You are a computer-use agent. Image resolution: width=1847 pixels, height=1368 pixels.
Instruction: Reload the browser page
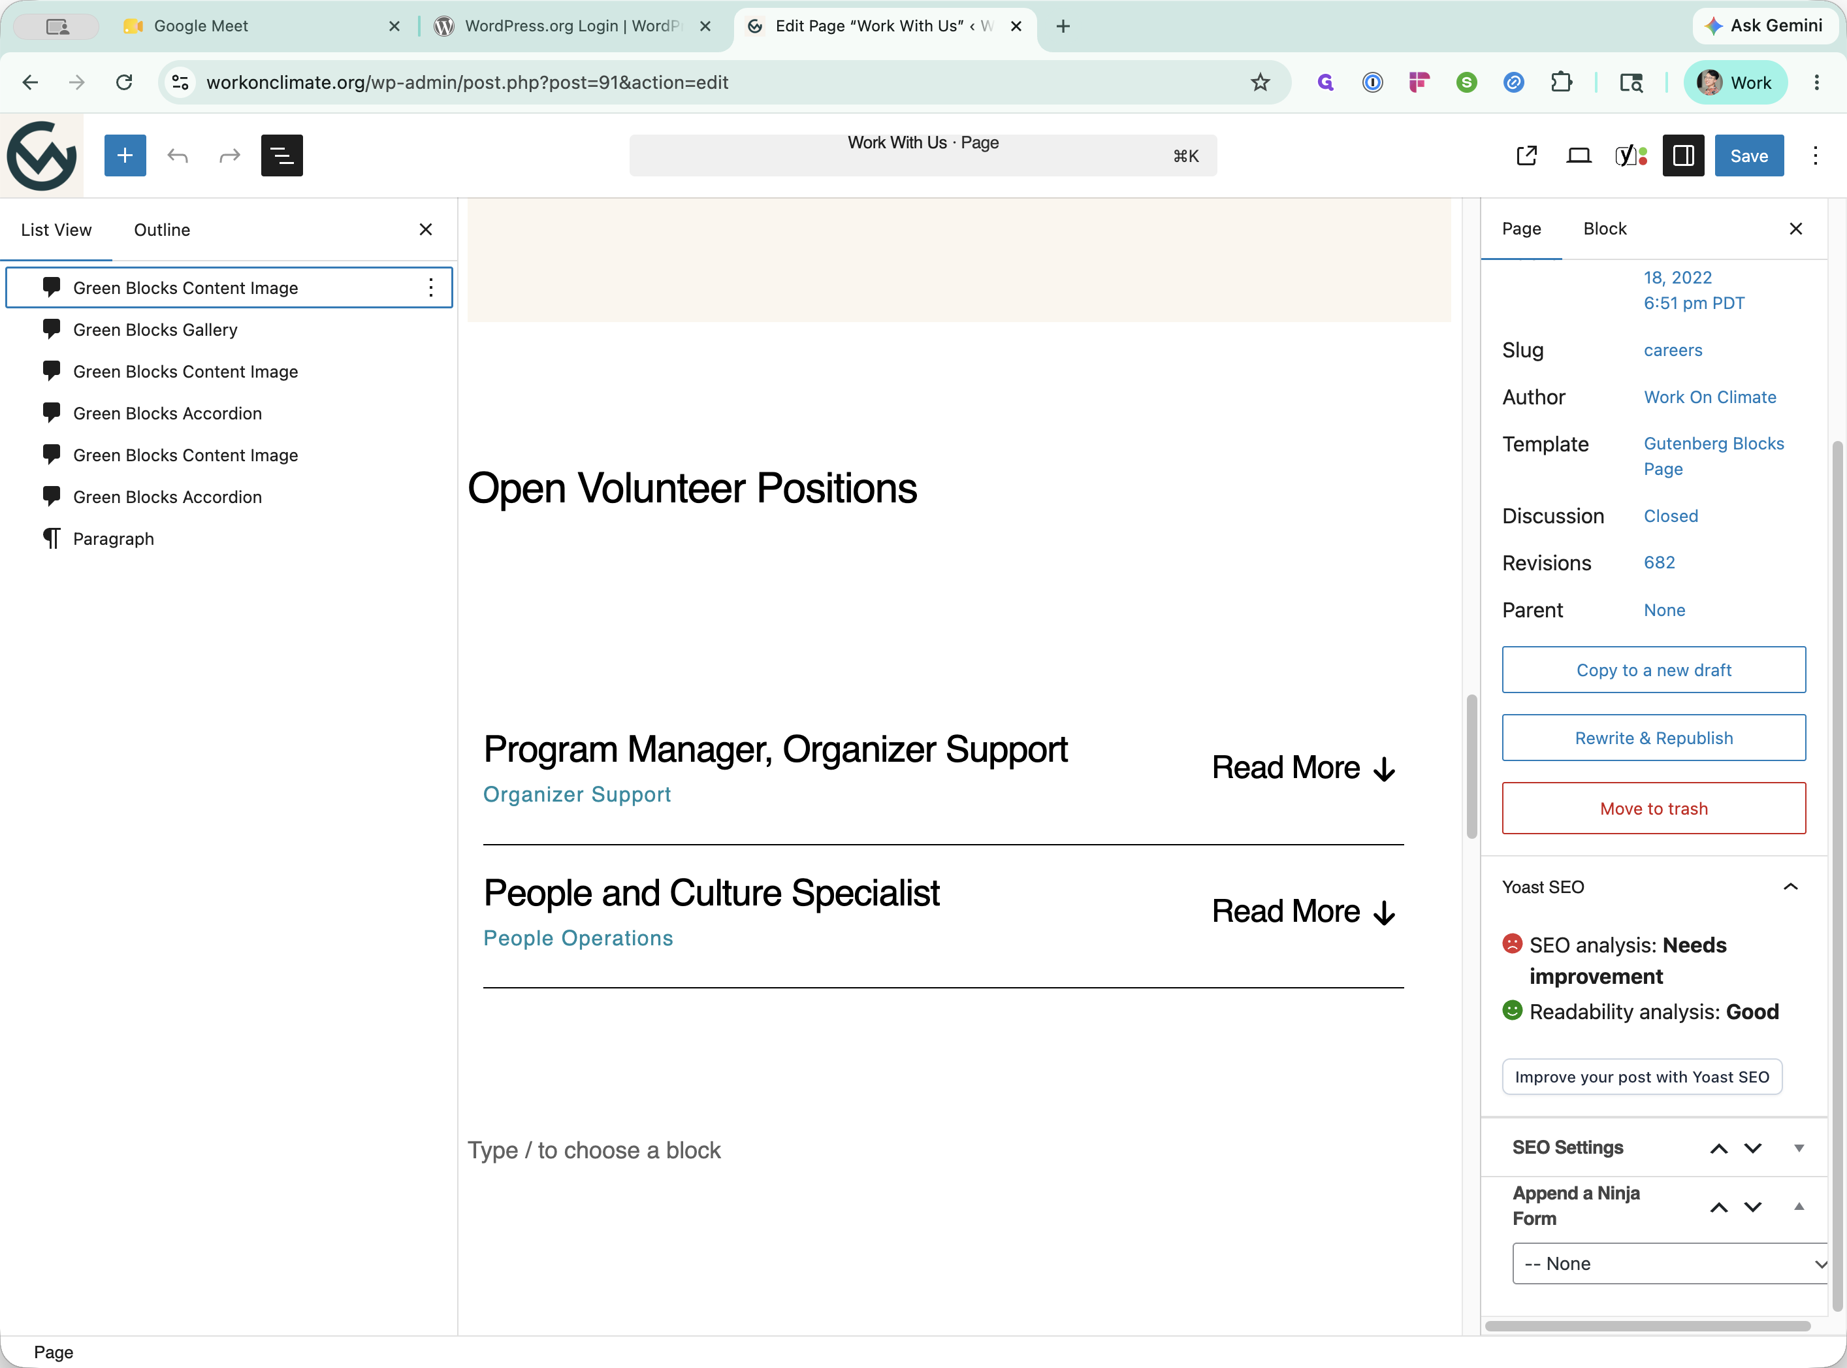[x=124, y=82]
